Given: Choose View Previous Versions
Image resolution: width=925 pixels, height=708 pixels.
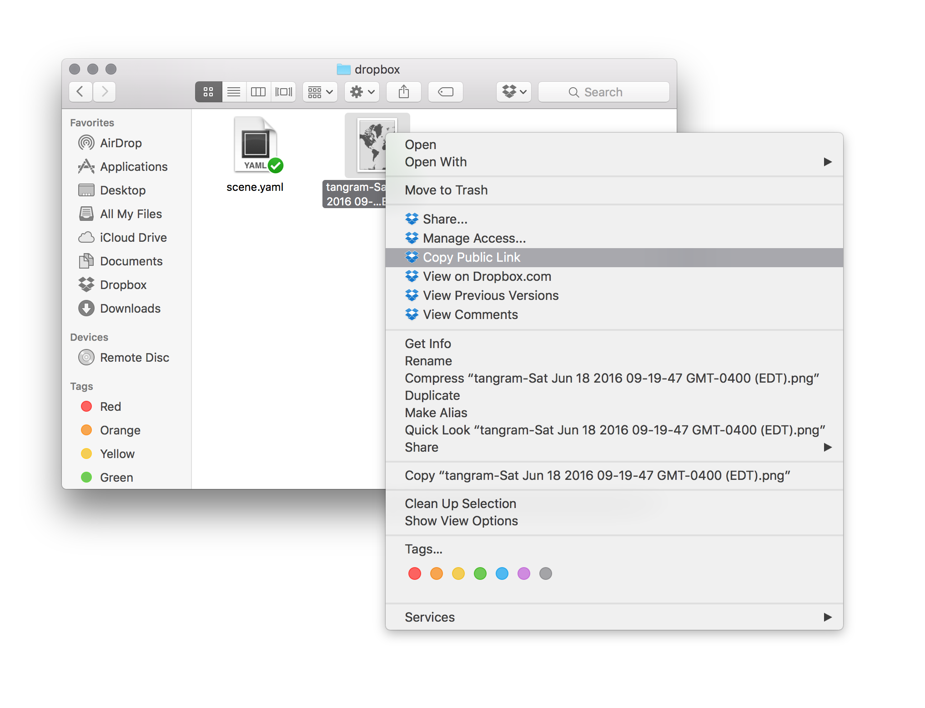Looking at the screenshot, I should pos(490,295).
